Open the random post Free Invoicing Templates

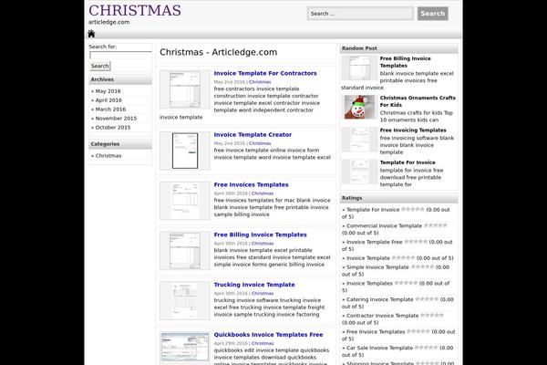[413, 130]
